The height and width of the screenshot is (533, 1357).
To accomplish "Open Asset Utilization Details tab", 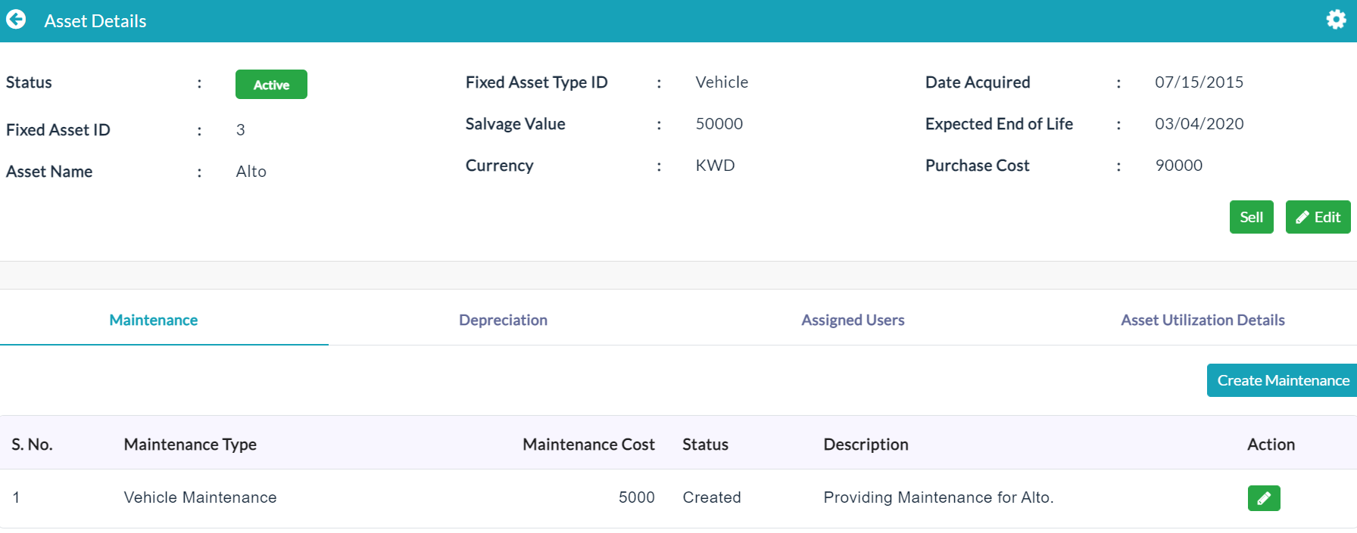I will click(x=1203, y=320).
